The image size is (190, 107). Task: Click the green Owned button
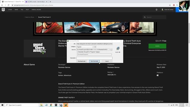157,46
